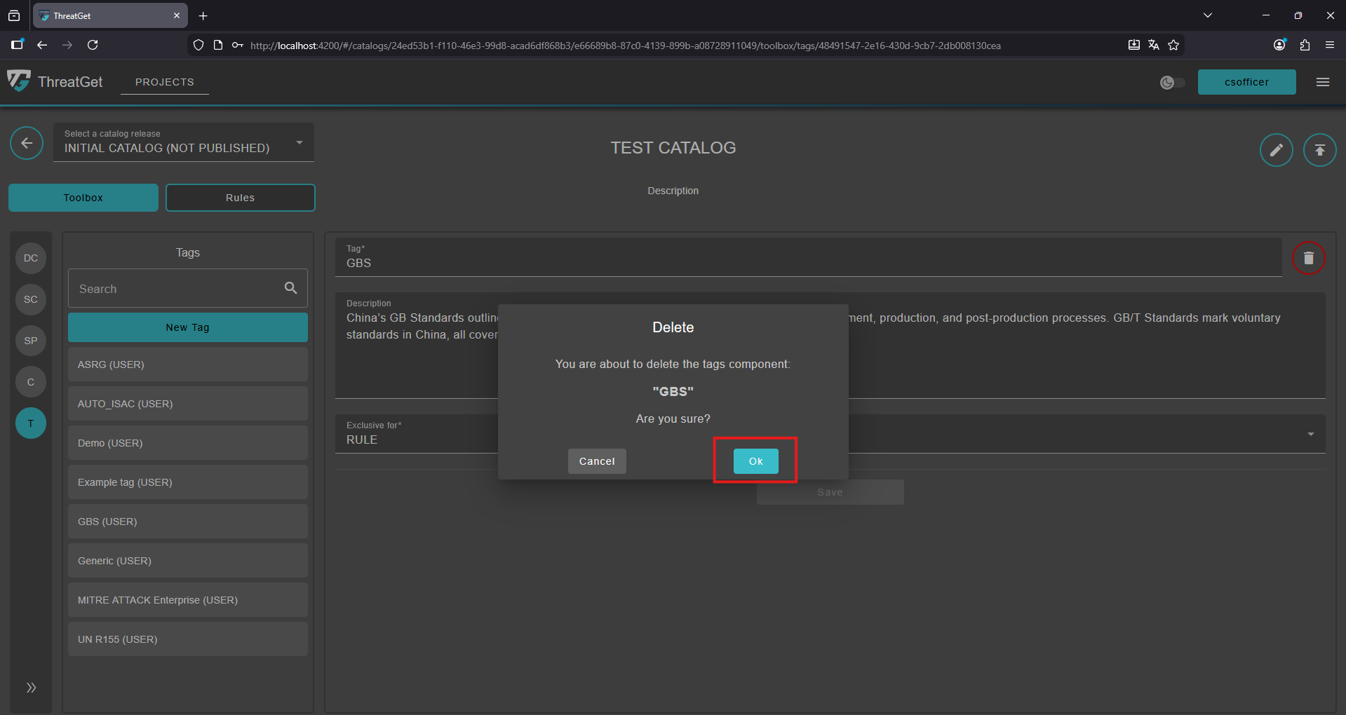Click the publish catalog upload icon

[1319, 150]
